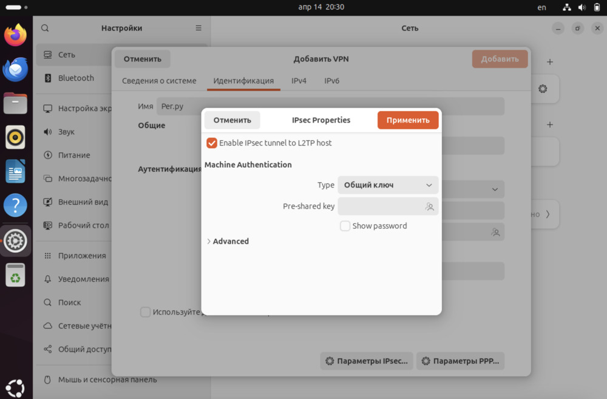Expand the Advanced section

tap(228, 241)
